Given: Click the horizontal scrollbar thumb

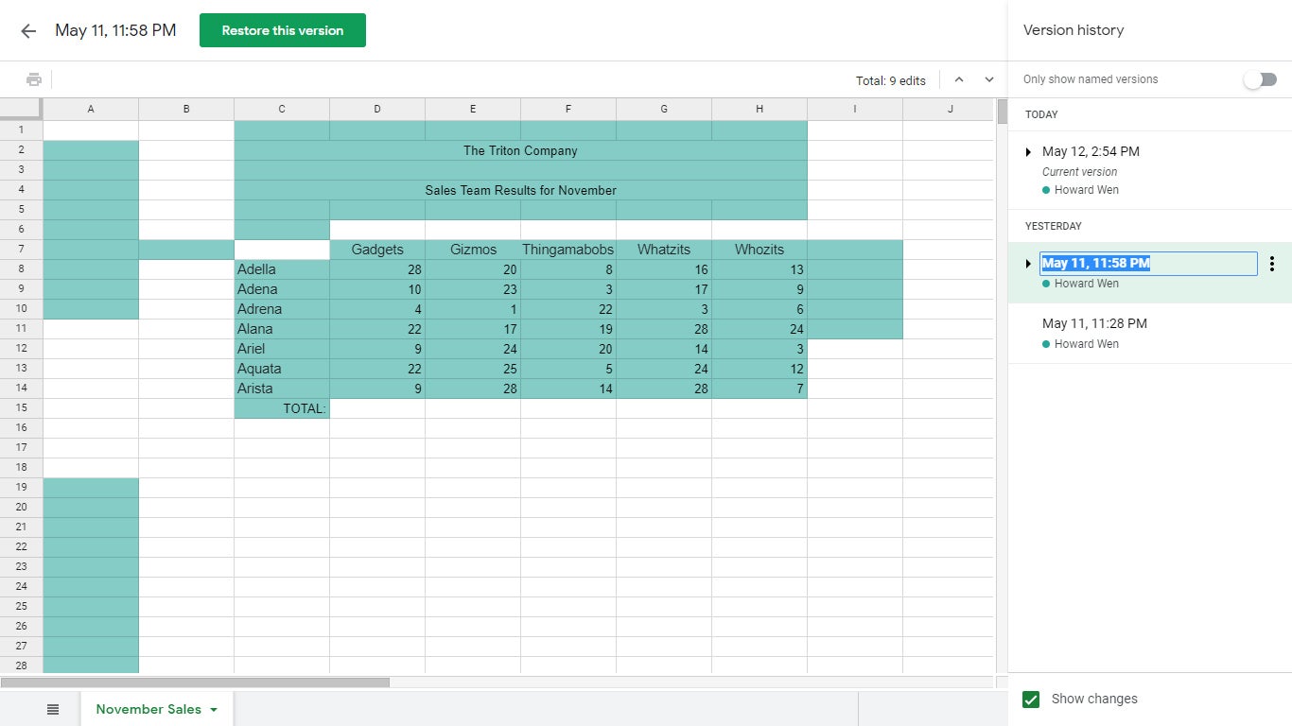Looking at the screenshot, I should (x=195, y=682).
